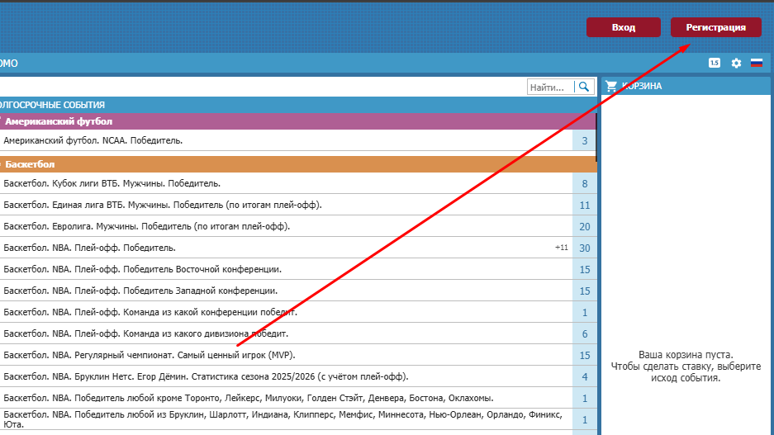Click the shopping cart icon in Корзина header
Screen dimensions: 774x435
click(x=611, y=86)
